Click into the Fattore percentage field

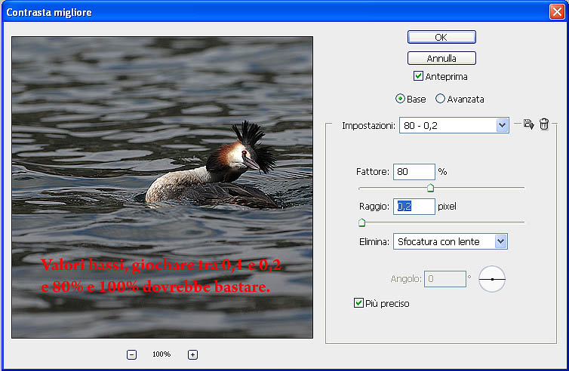point(414,171)
